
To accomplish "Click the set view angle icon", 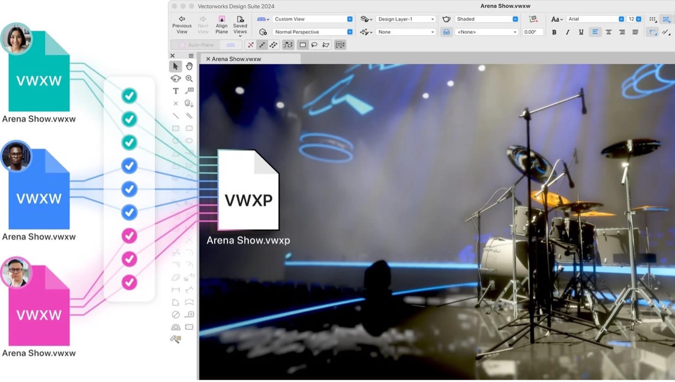I will tap(533, 19).
